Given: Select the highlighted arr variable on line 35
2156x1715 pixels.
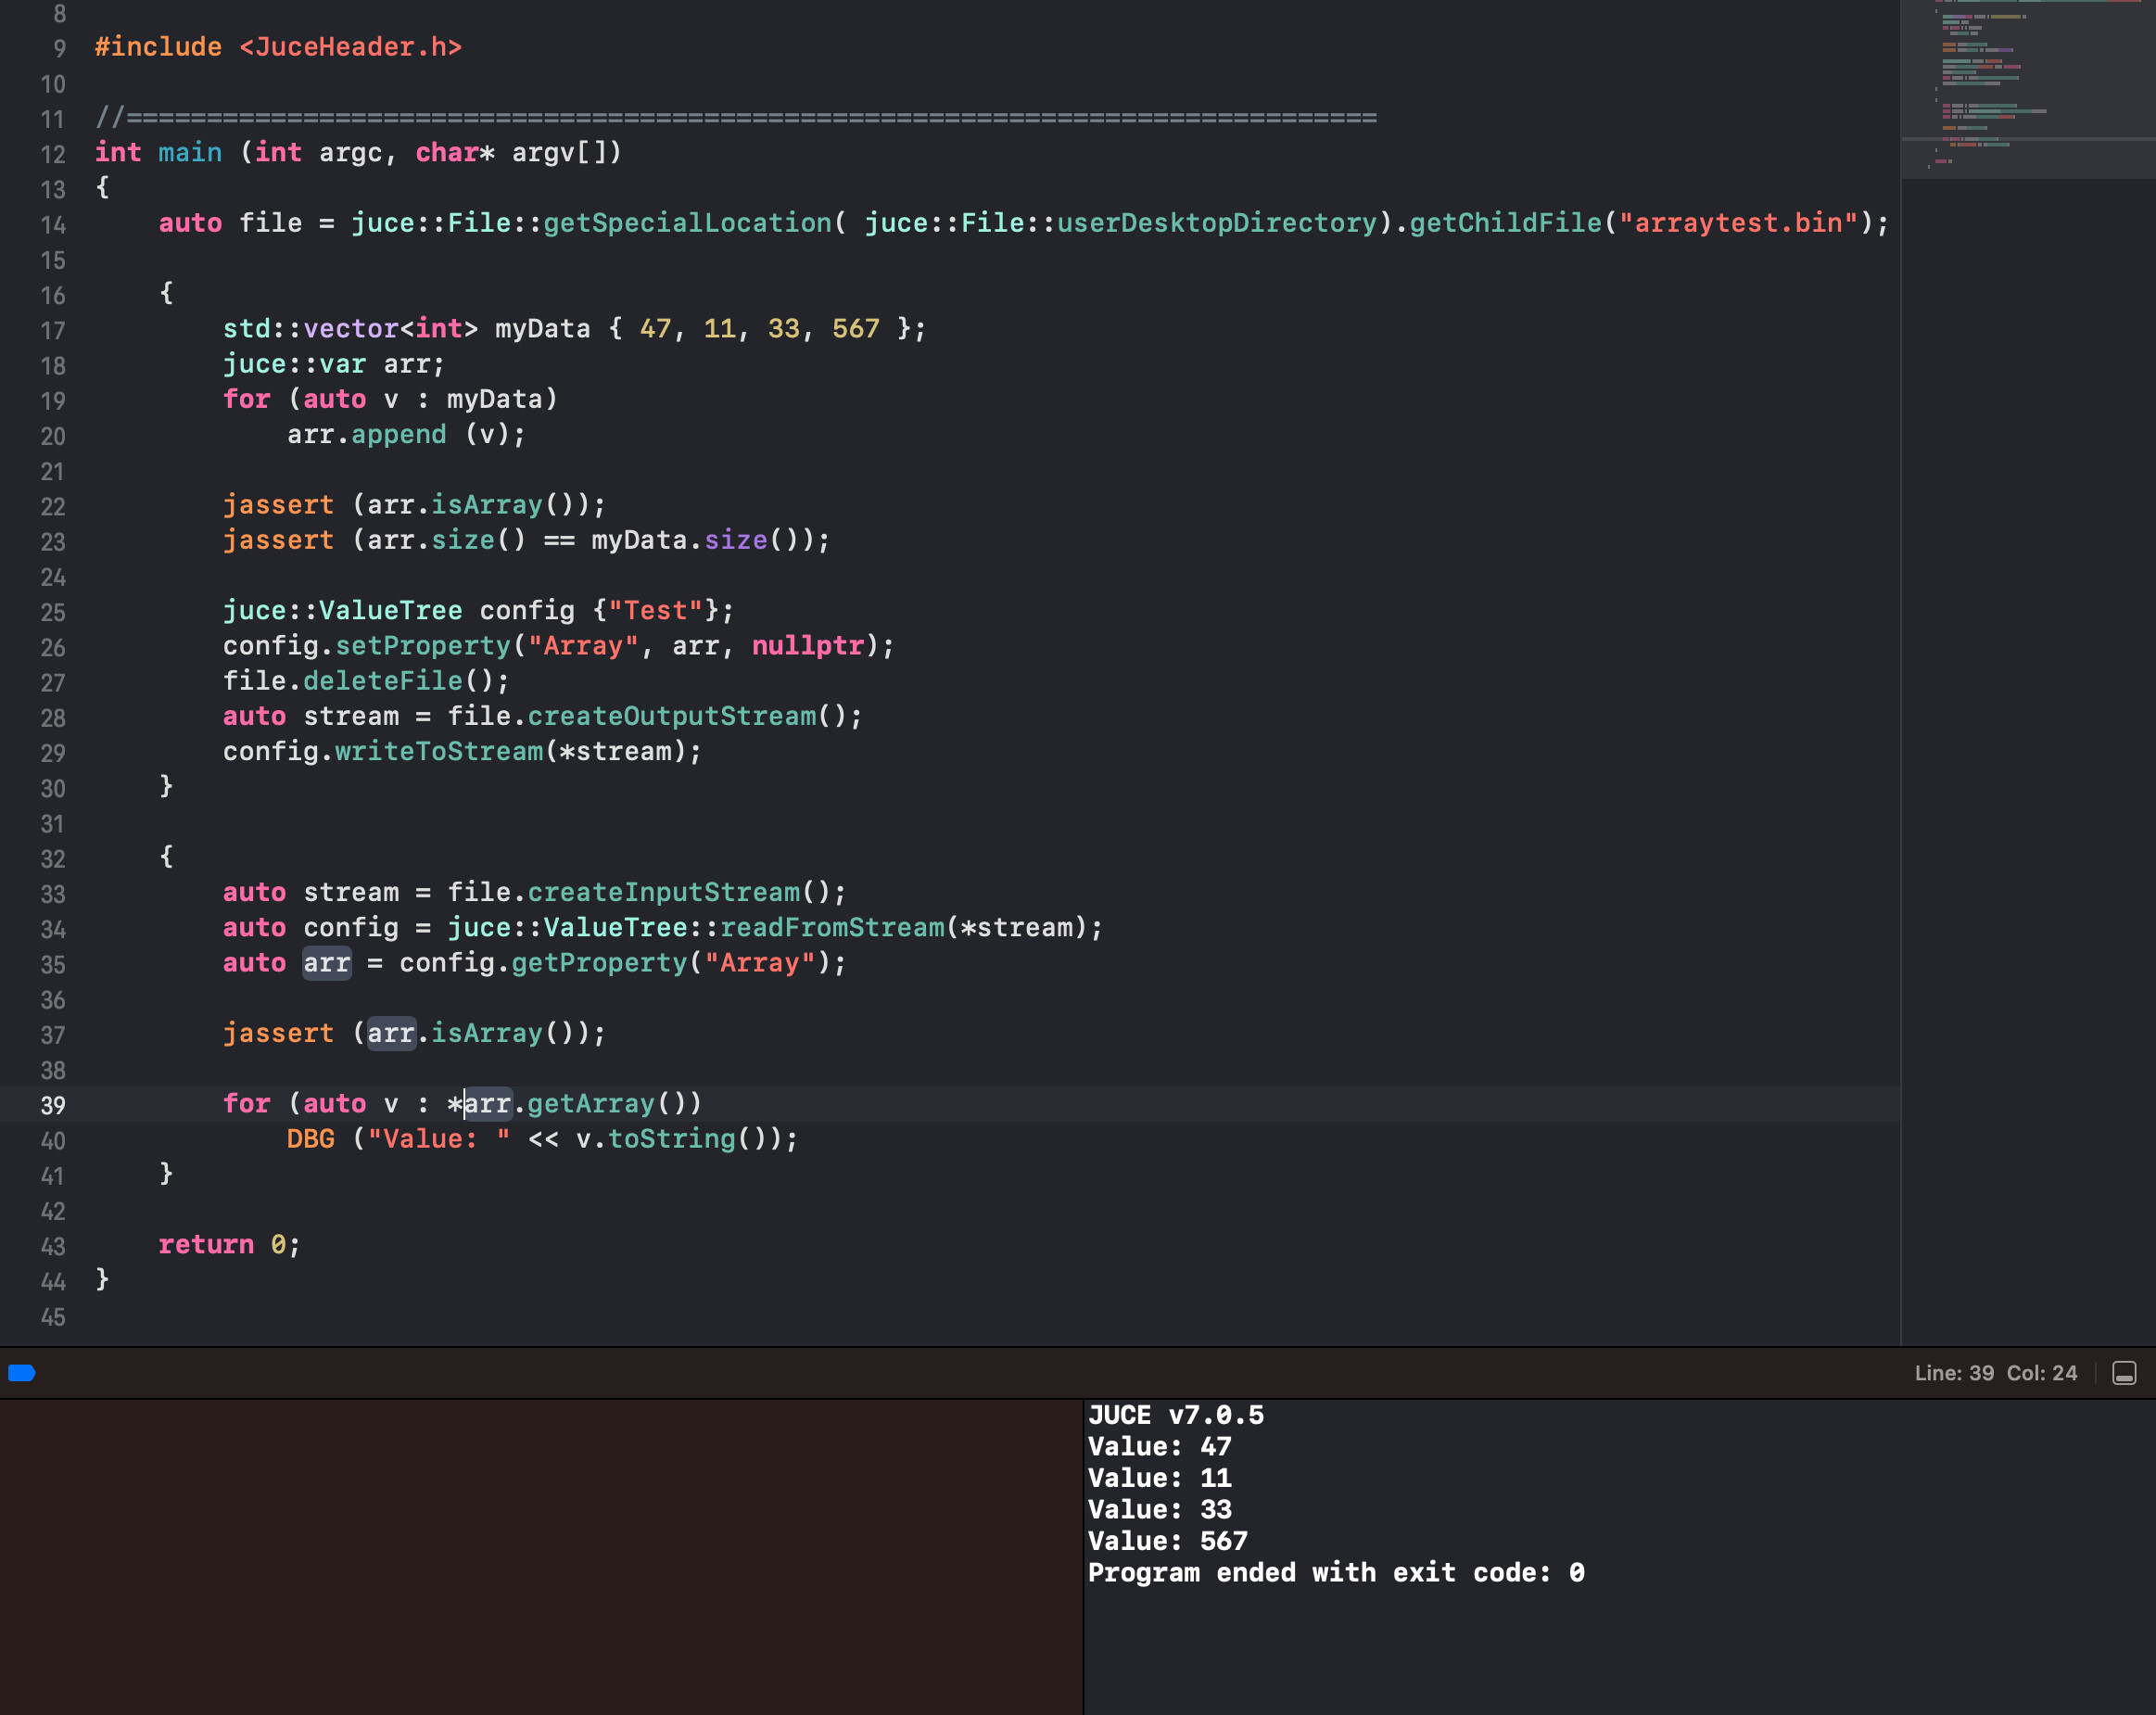Looking at the screenshot, I should click(x=327, y=963).
